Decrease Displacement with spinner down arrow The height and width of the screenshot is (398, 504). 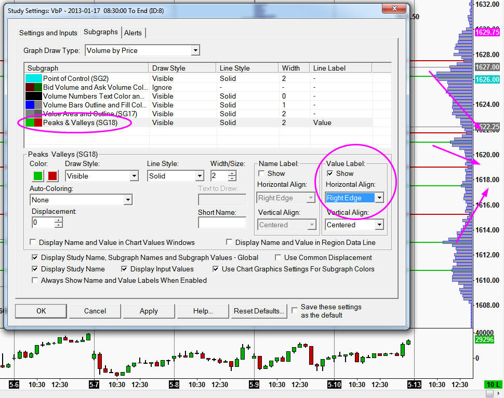[59, 225]
